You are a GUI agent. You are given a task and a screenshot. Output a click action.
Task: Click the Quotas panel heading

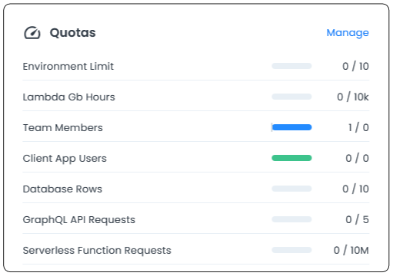[x=73, y=33]
